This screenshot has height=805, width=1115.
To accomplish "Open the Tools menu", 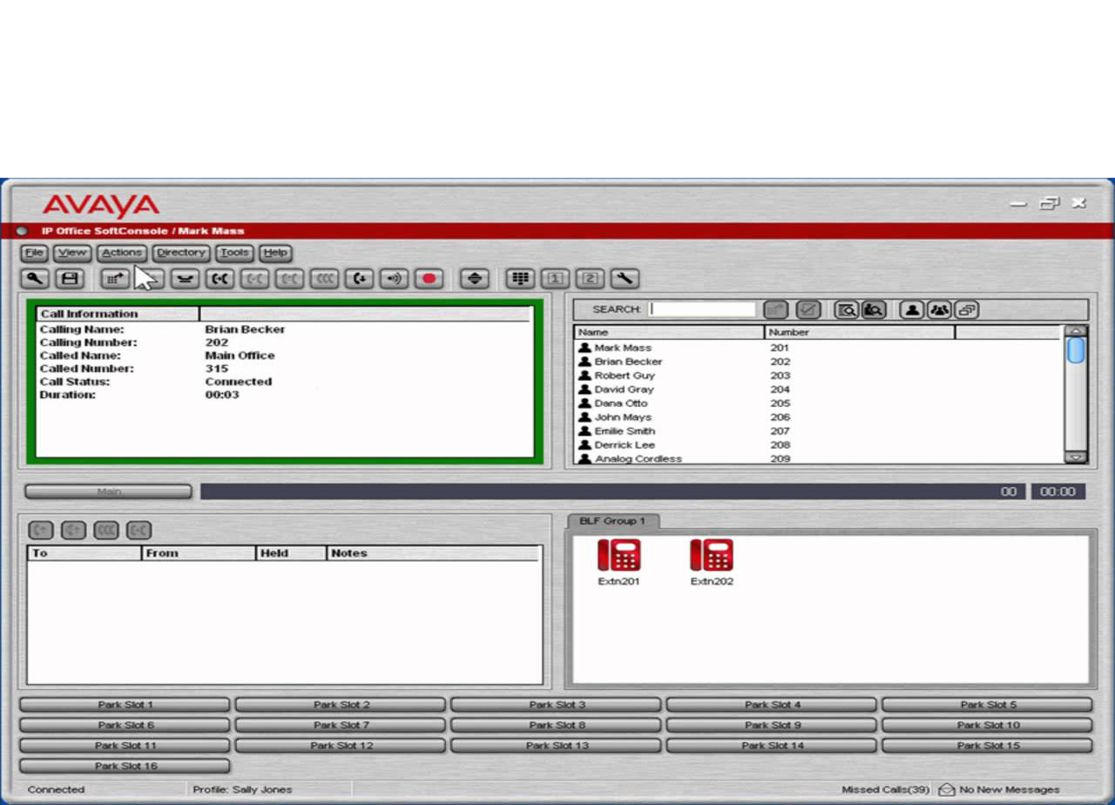I will tap(234, 253).
